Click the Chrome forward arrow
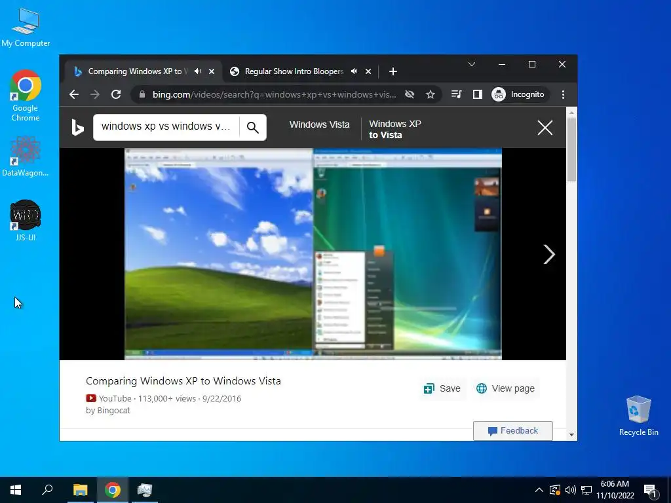This screenshot has width=671, height=503. tap(95, 94)
